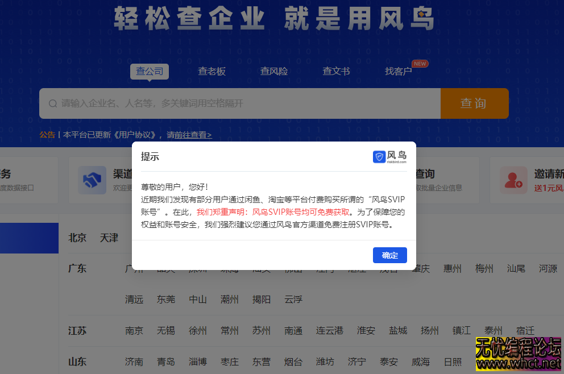Open the 查文书 tab
Image resolution: width=564 pixels, height=374 pixels.
click(x=337, y=71)
